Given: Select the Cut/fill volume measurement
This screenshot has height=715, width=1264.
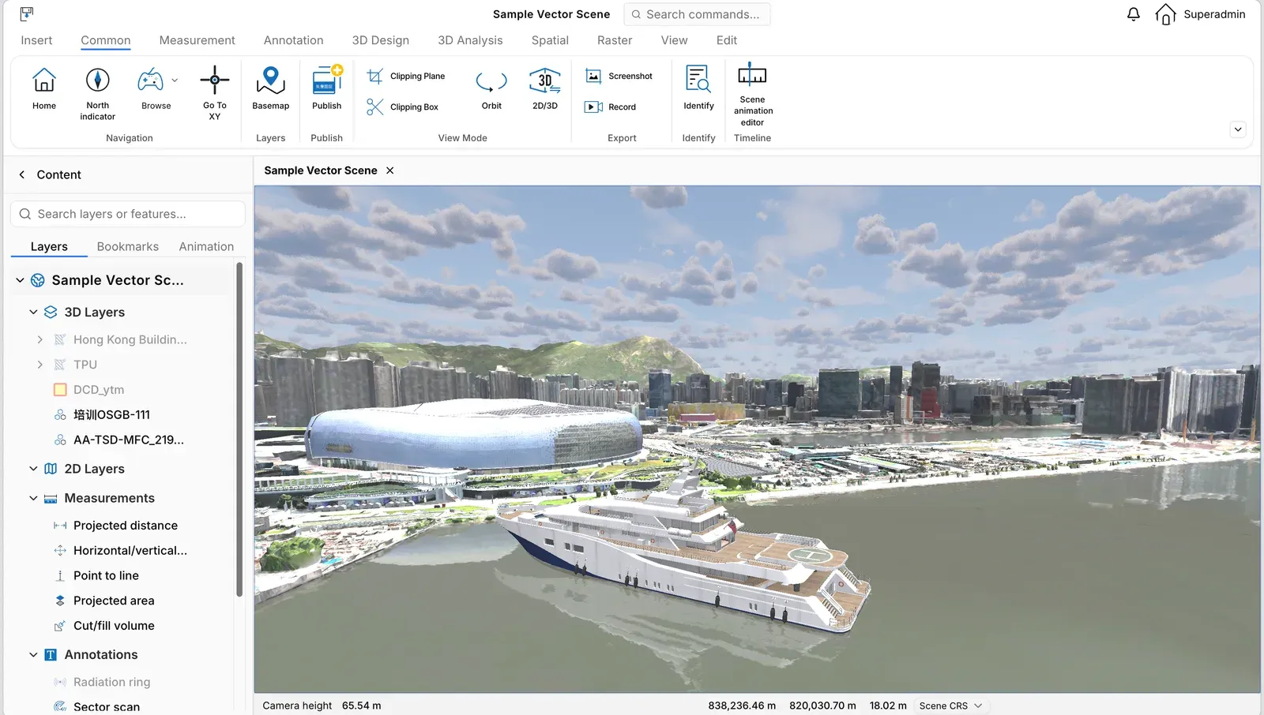Looking at the screenshot, I should click(x=114, y=626).
